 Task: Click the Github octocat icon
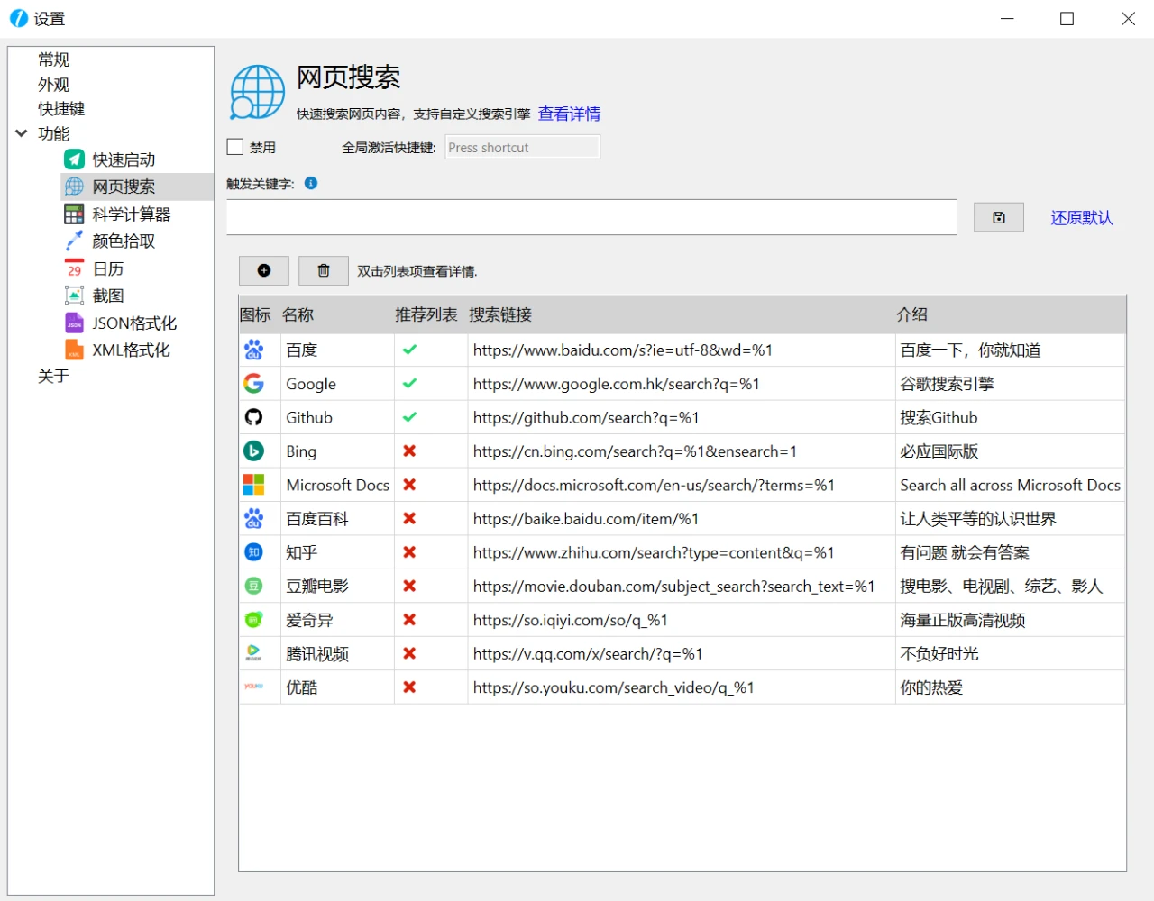click(x=253, y=417)
